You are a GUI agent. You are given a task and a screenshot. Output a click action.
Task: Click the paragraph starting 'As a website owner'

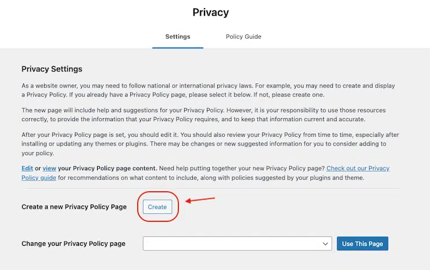click(x=203, y=90)
